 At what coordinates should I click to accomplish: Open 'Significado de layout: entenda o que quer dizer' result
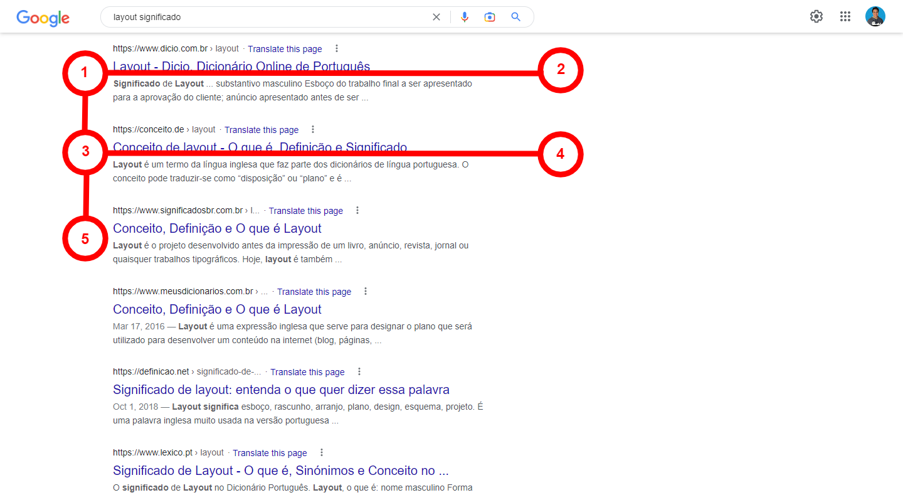click(x=281, y=390)
